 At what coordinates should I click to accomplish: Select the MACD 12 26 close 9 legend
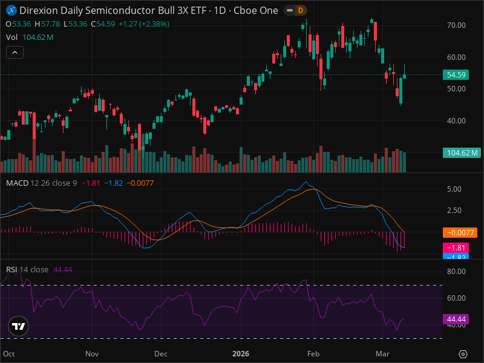point(41,183)
